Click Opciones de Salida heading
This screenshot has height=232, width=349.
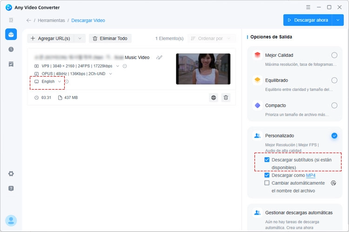coord(271,37)
